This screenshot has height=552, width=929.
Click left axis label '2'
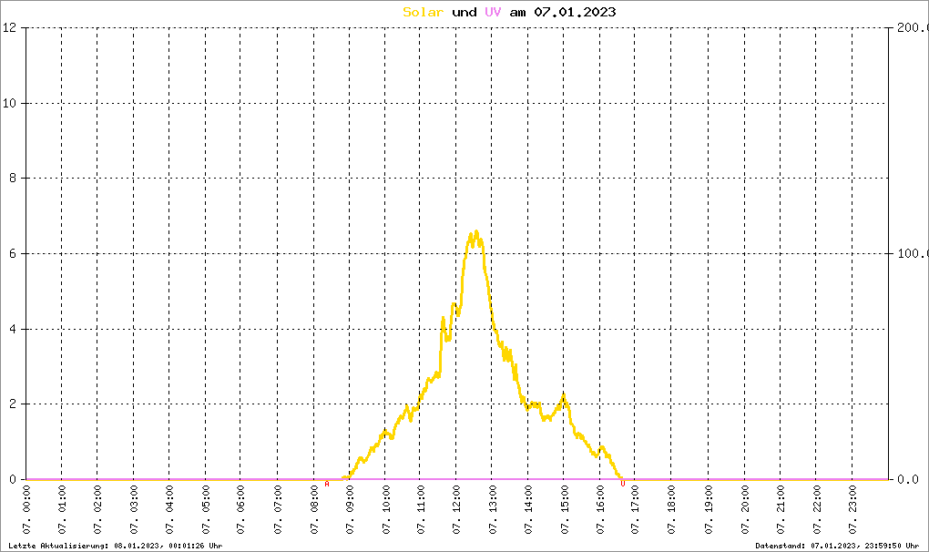[x=13, y=404]
